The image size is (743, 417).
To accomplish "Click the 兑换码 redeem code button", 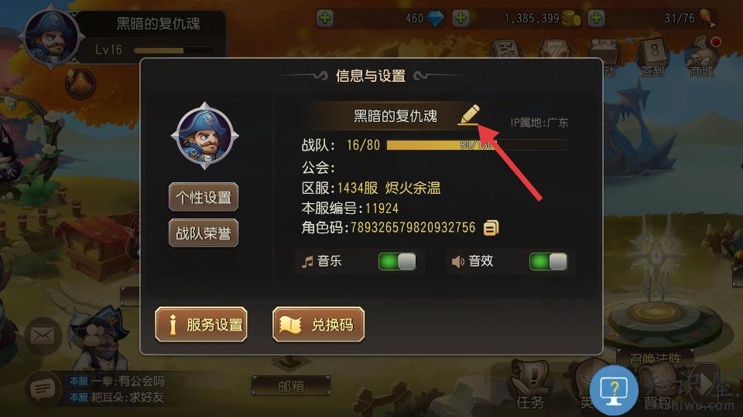I will pos(318,324).
